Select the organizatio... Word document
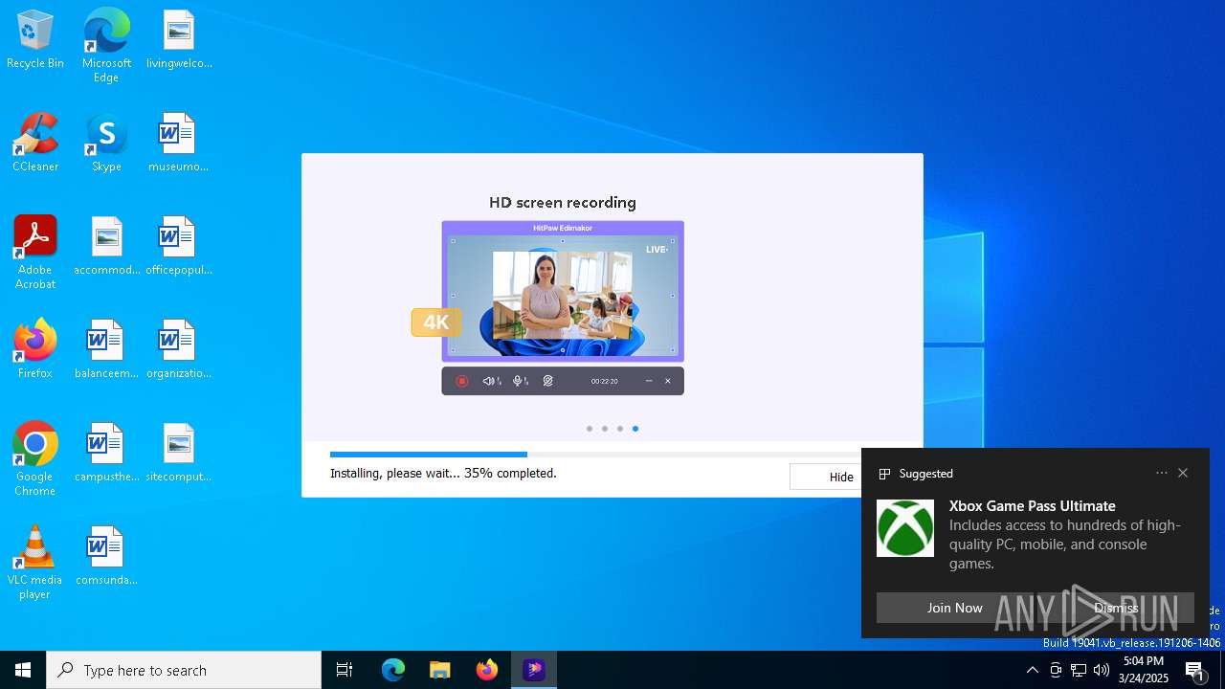Image resolution: width=1225 pixels, height=689 pixels. [x=179, y=350]
